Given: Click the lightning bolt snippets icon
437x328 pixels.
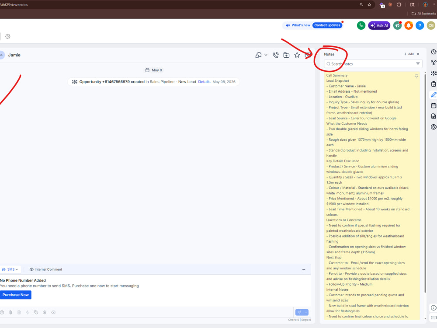Looking at the screenshot, I should click(x=28, y=312).
